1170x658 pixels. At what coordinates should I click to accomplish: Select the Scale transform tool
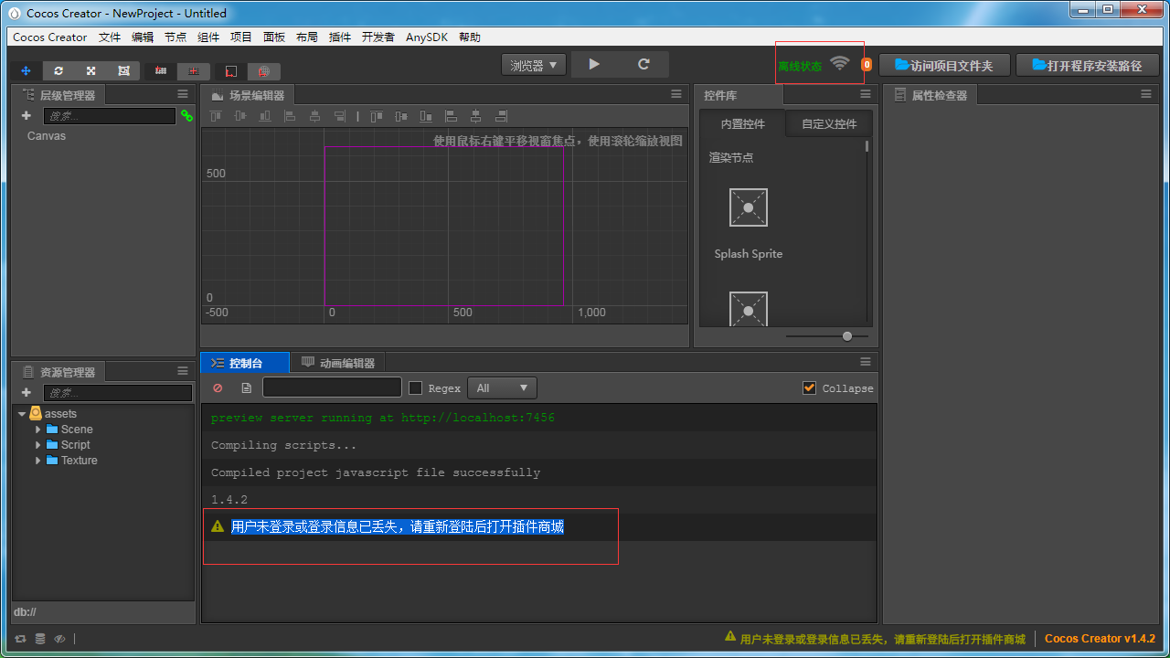(x=90, y=70)
